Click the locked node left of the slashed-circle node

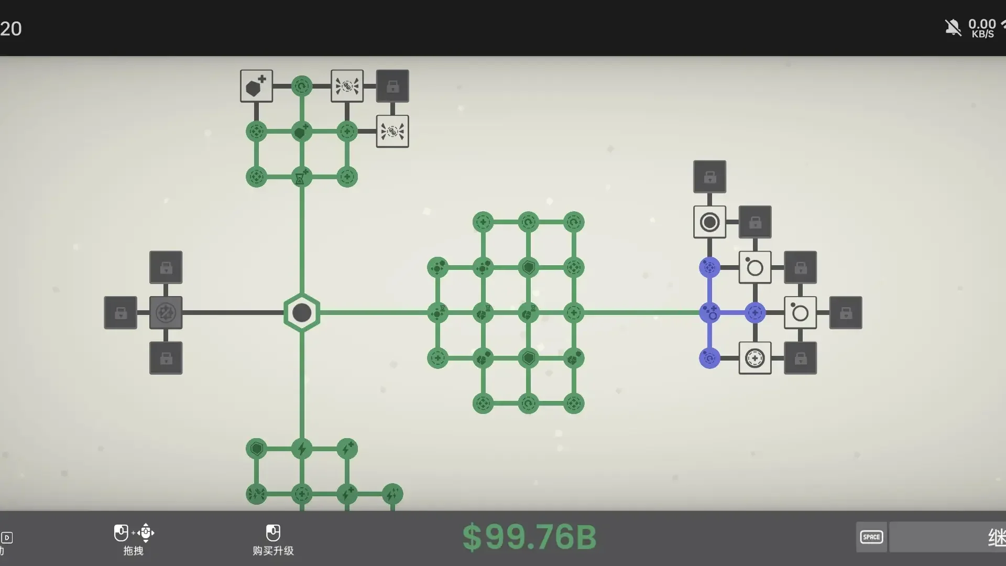point(121,313)
